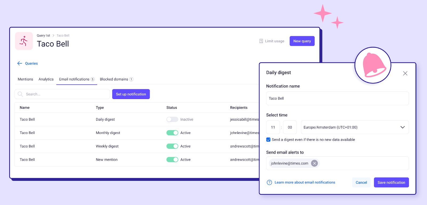Disable the Monthly digest Active toggle
The height and width of the screenshot is (205, 427).
pyautogui.click(x=172, y=133)
